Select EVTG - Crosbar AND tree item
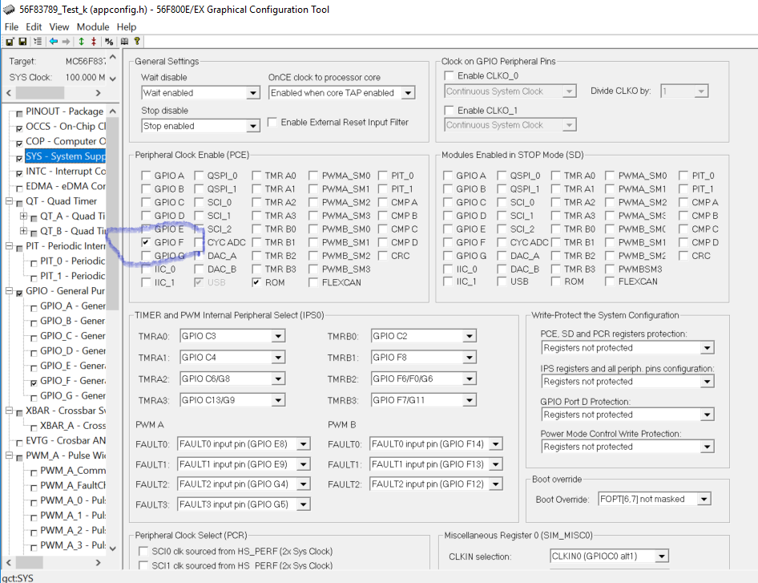The width and height of the screenshot is (758, 583). point(65,440)
